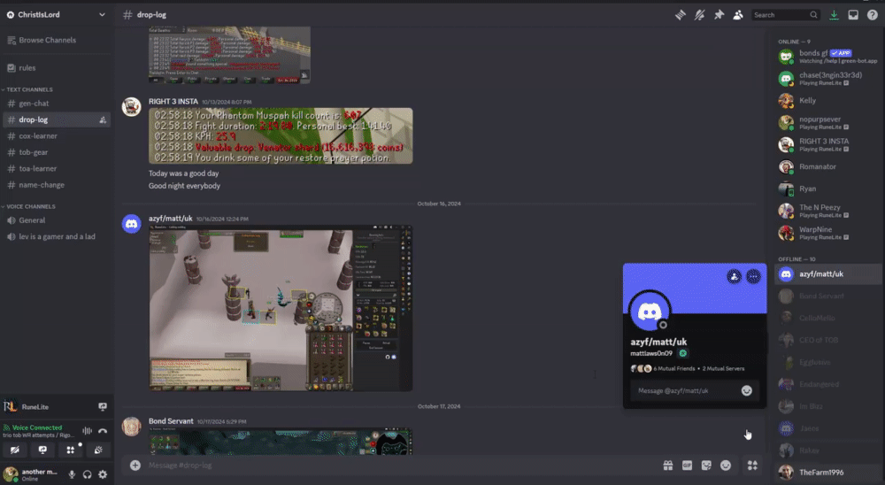Click add friend icon on profile popup
The width and height of the screenshot is (885, 485).
(734, 277)
